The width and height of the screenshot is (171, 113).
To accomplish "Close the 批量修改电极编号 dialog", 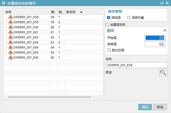I will (167, 3).
